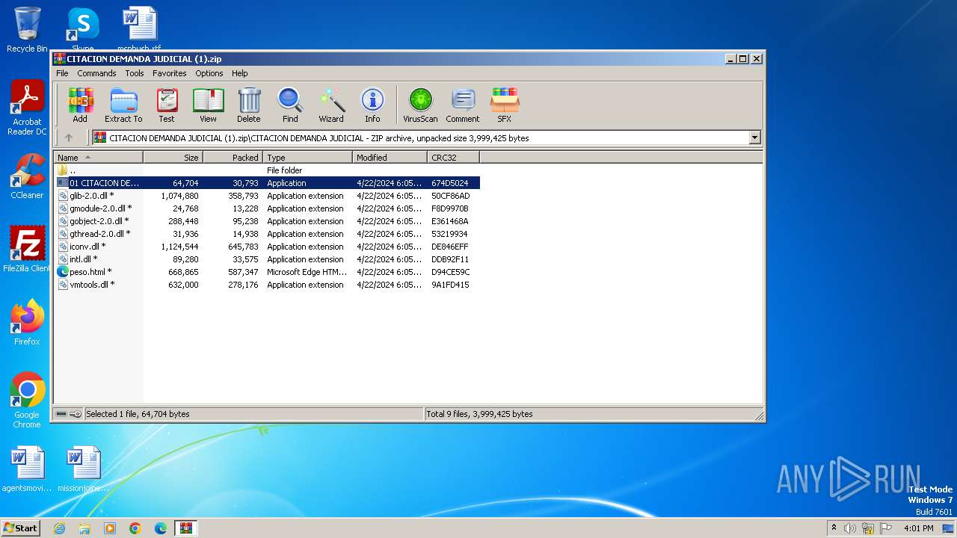Run VirusScan on archive
This screenshot has height=538, width=957.
[420, 105]
